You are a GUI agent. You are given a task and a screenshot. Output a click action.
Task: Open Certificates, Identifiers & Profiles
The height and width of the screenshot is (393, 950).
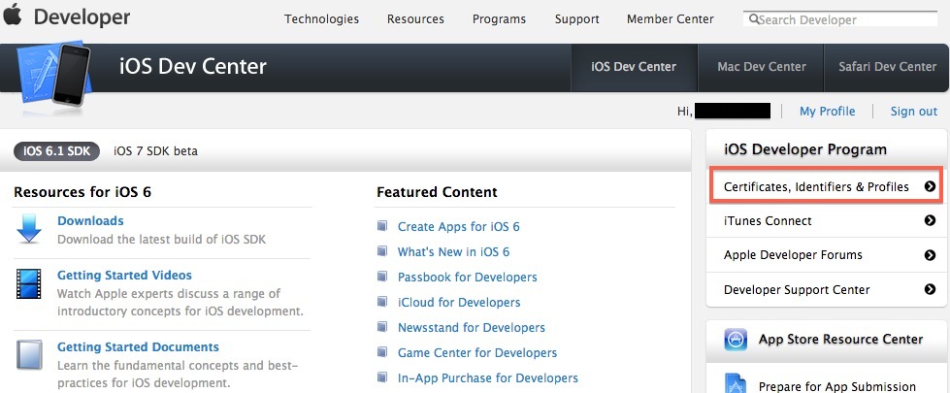(x=825, y=186)
